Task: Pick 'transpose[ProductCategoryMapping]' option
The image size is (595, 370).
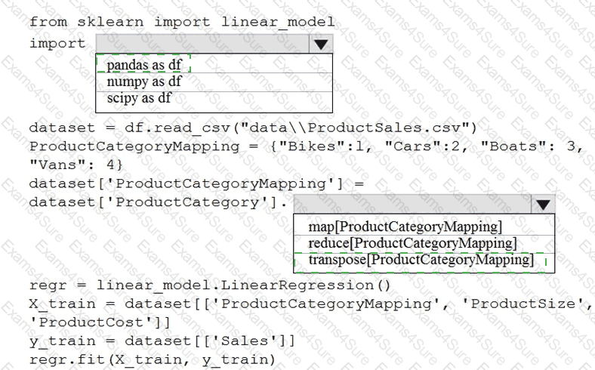Action: (x=421, y=261)
